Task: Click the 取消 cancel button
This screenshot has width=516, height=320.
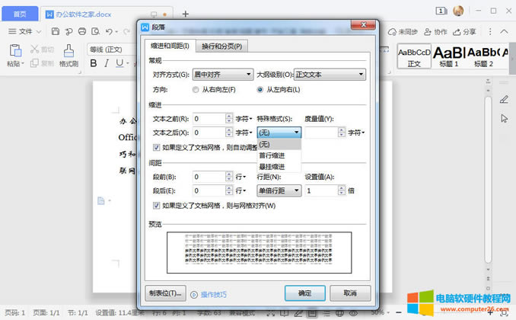Action: [350, 293]
